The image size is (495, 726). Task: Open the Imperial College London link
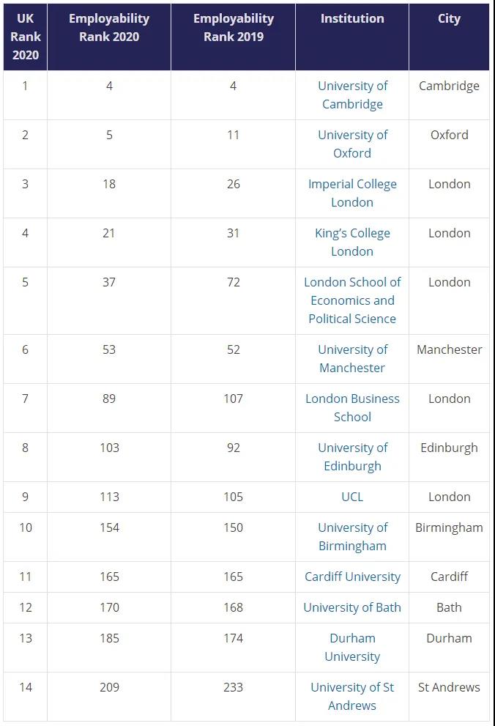tap(352, 193)
